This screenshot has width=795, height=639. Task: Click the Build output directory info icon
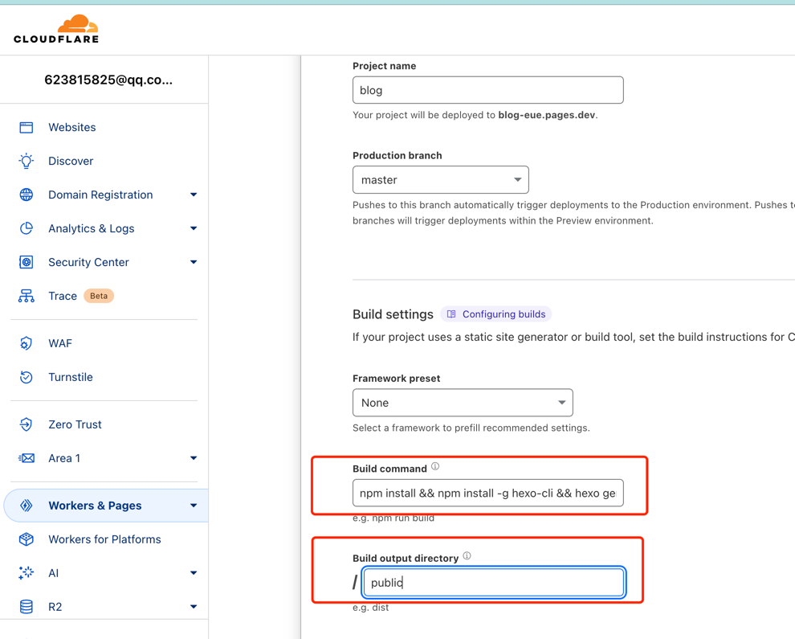point(467,555)
